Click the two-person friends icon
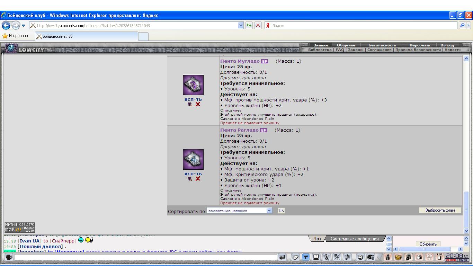473x266 pixels. 419,257
